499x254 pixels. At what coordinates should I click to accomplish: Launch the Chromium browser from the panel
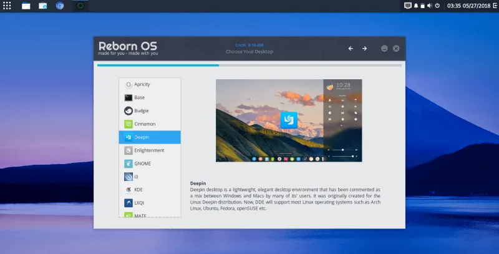click(60, 6)
